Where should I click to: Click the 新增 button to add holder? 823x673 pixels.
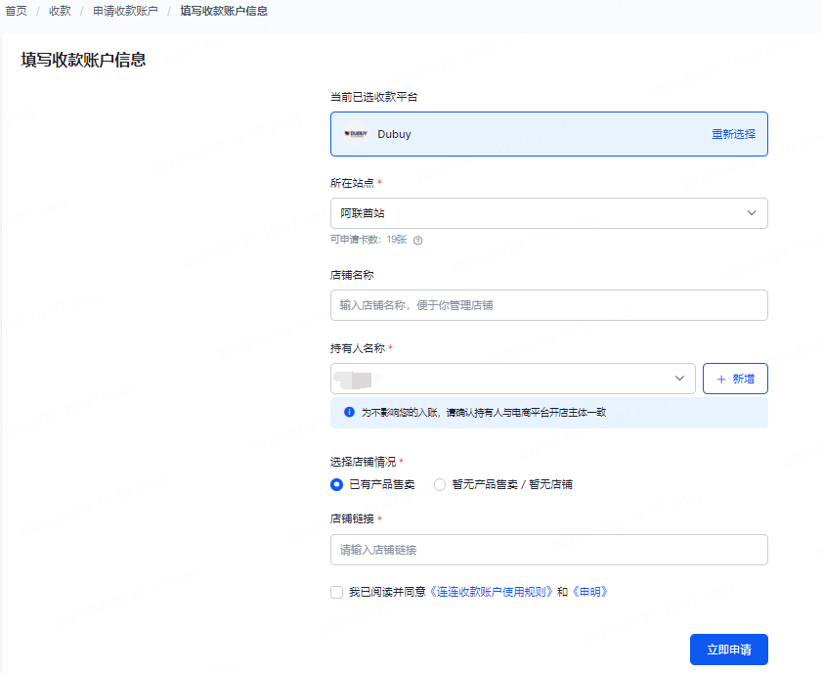735,379
